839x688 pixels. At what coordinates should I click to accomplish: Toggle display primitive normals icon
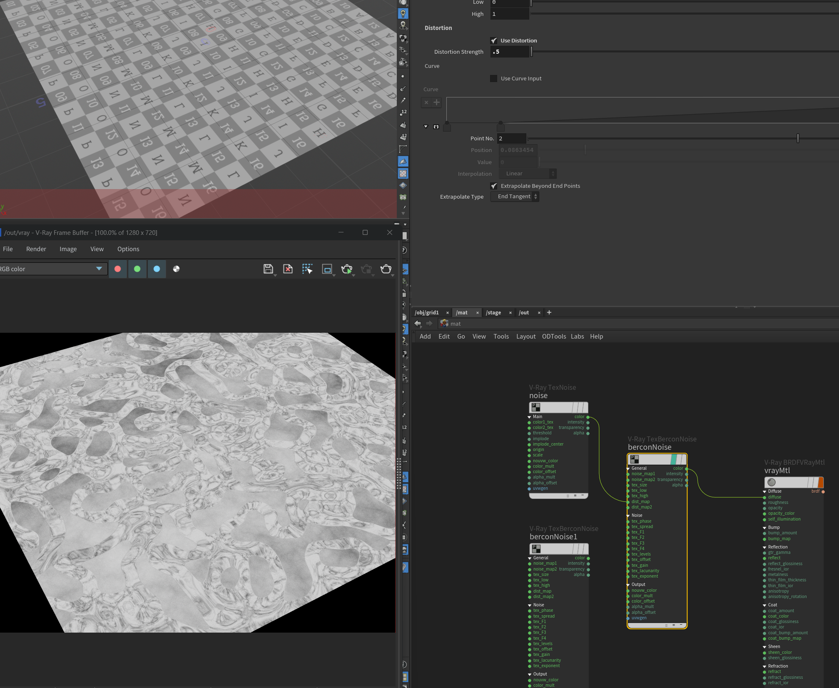pyautogui.click(x=403, y=125)
